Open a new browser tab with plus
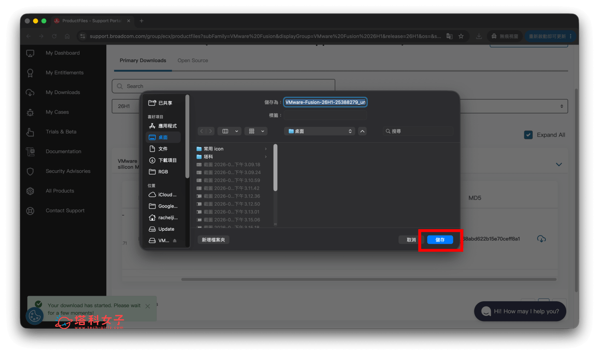Image resolution: width=599 pixels, height=355 pixels. (141, 21)
